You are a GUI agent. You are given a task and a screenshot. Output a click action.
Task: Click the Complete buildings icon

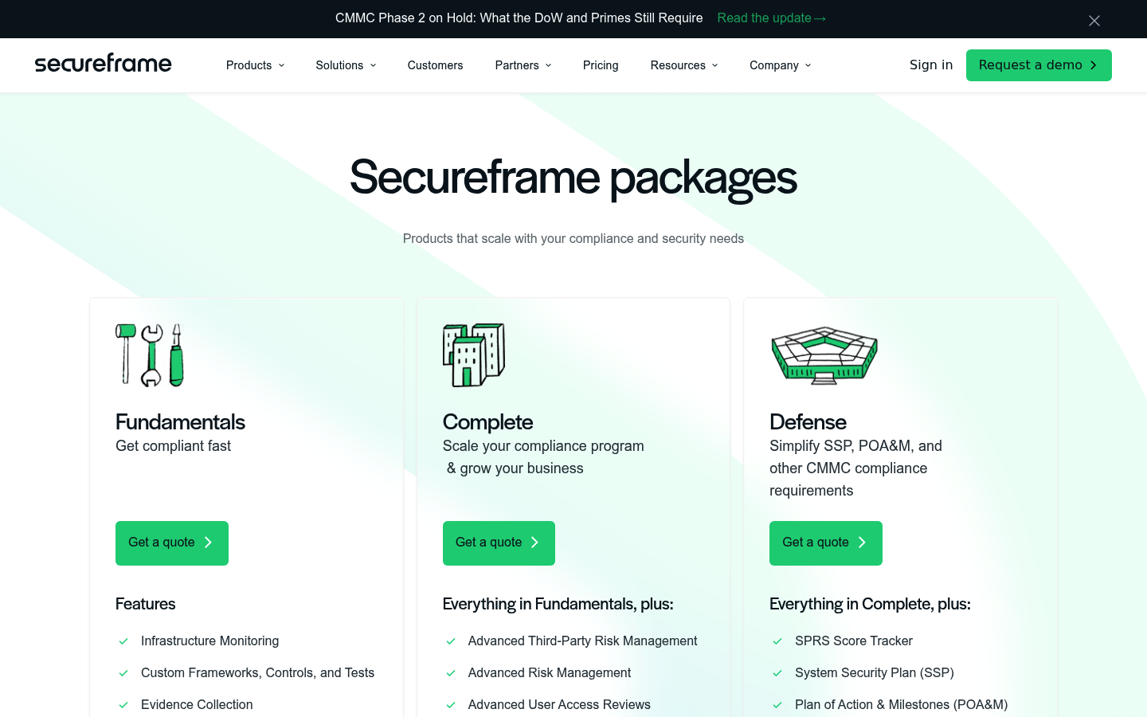click(474, 355)
